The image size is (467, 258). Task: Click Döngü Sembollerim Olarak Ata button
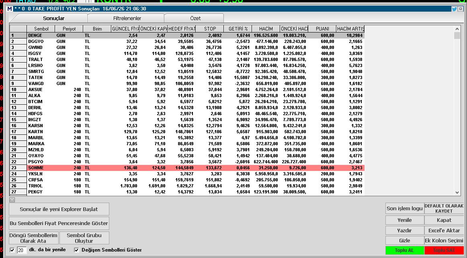click(x=33, y=238)
